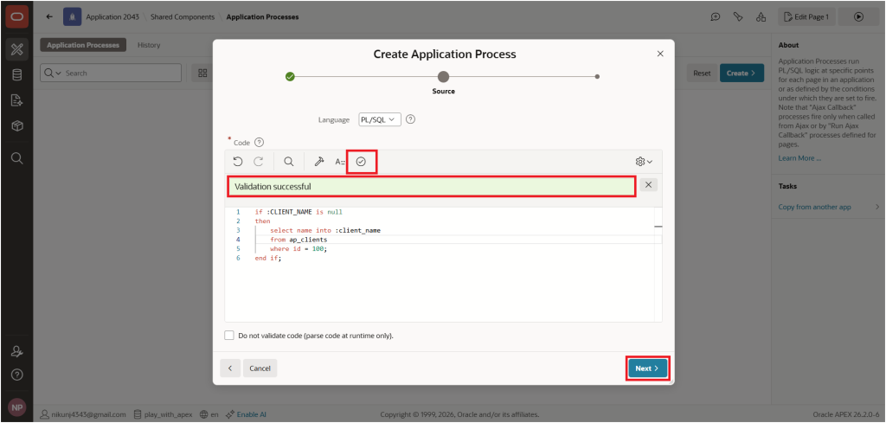
Task: Click the sidebar search magnifier icon
Action: (x=16, y=158)
